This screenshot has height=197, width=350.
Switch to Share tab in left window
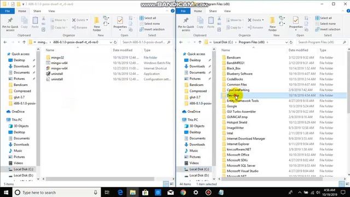click(37, 11)
